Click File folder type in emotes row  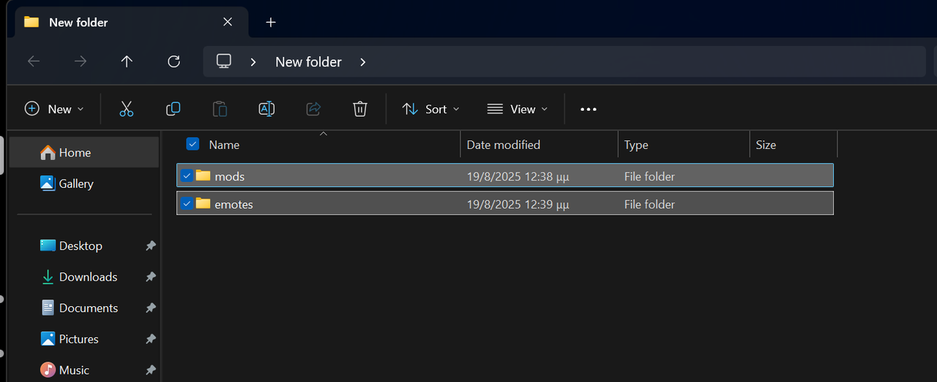point(649,205)
